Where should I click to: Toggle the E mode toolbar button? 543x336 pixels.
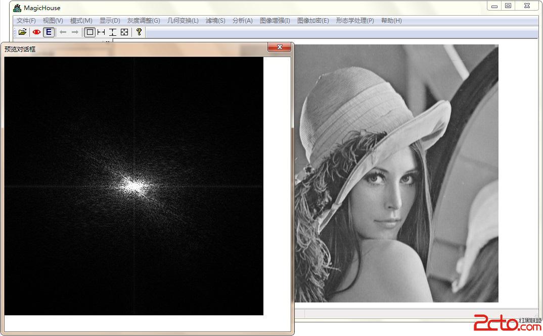[x=49, y=32]
